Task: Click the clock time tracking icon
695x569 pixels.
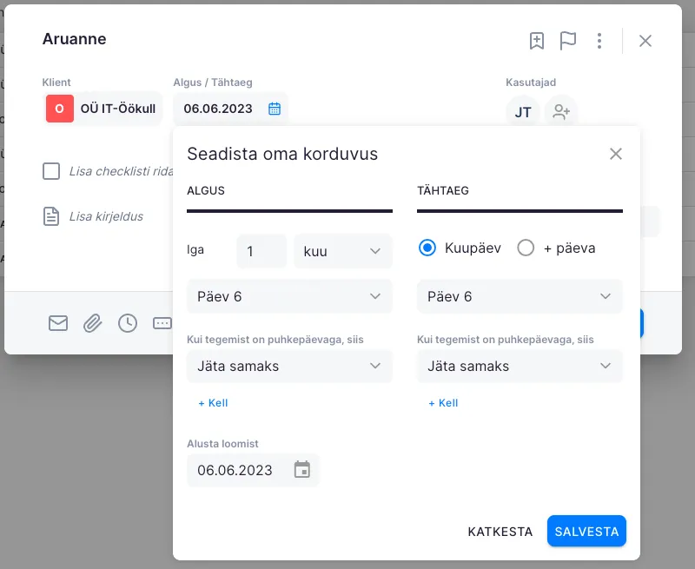Action: (x=128, y=323)
